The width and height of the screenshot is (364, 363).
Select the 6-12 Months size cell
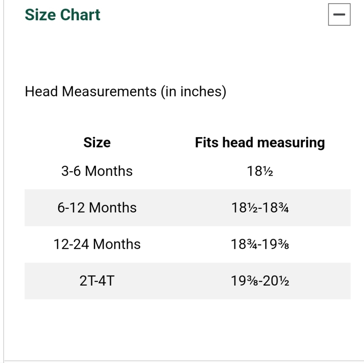[x=97, y=208]
